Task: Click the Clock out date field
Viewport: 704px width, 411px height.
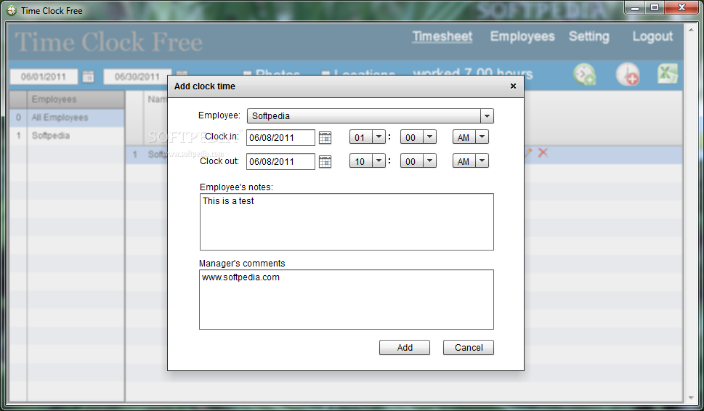Action: [x=280, y=161]
